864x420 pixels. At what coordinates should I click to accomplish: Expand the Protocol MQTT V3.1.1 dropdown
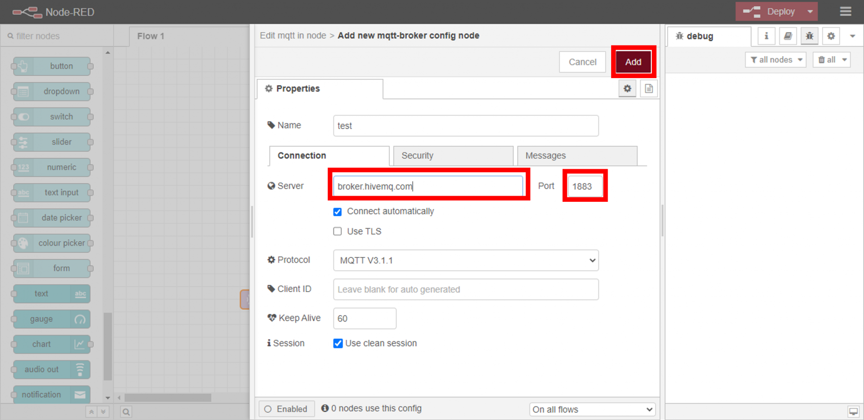[x=466, y=260]
